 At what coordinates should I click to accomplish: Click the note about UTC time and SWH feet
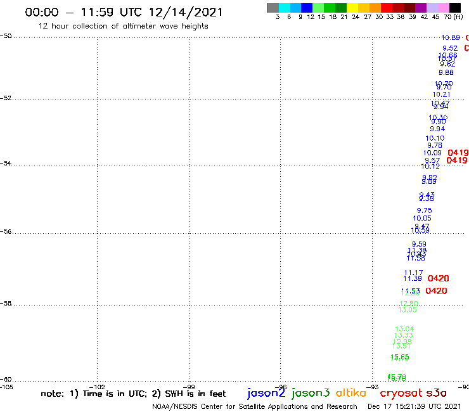point(133,394)
